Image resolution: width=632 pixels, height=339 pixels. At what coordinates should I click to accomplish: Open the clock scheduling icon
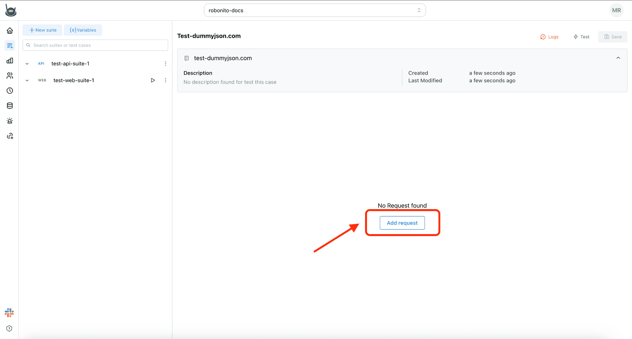coord(10,91)
